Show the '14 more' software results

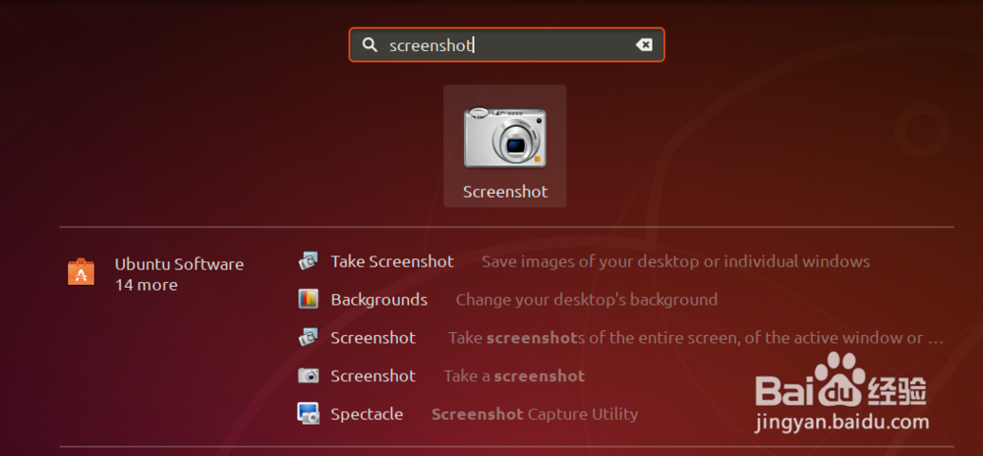tap(146, 285)
